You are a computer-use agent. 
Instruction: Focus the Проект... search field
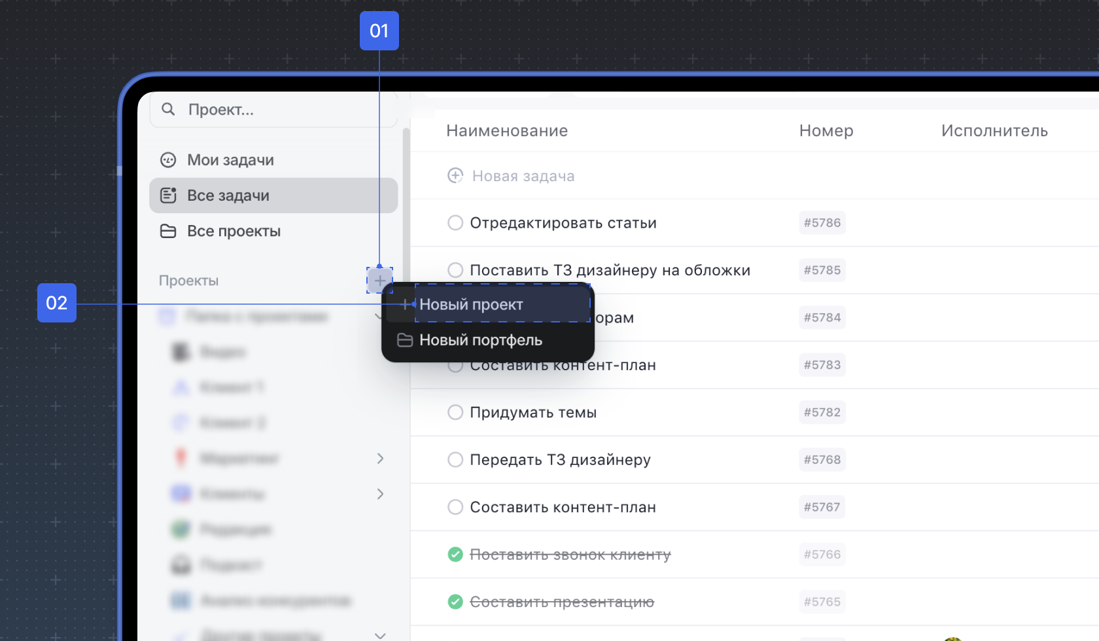pyautogui.click(x=273, y=109)
